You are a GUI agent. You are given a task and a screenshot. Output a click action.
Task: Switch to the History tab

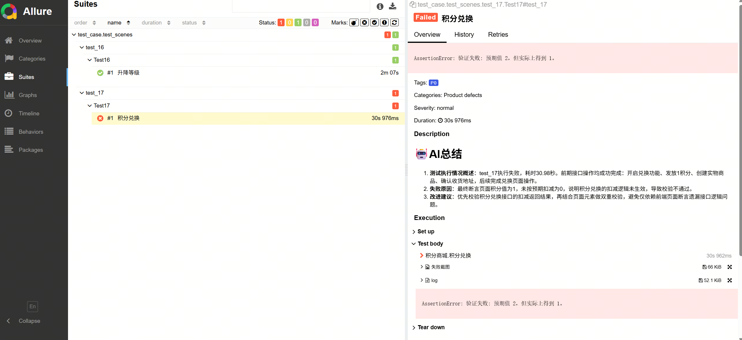pyautogui.click(x=464, y=34)
